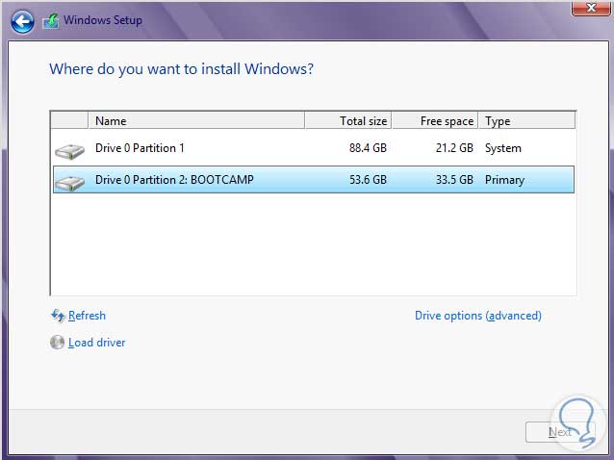This screenshot has width=614, height=460.
Task: Sort by the Type column header
Action: point(526,120)
